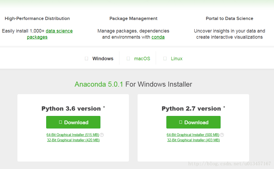This screenshot has height=169, width=274.
Task: Click download icon in Python 2.7 button
Action: click(181, 122)
